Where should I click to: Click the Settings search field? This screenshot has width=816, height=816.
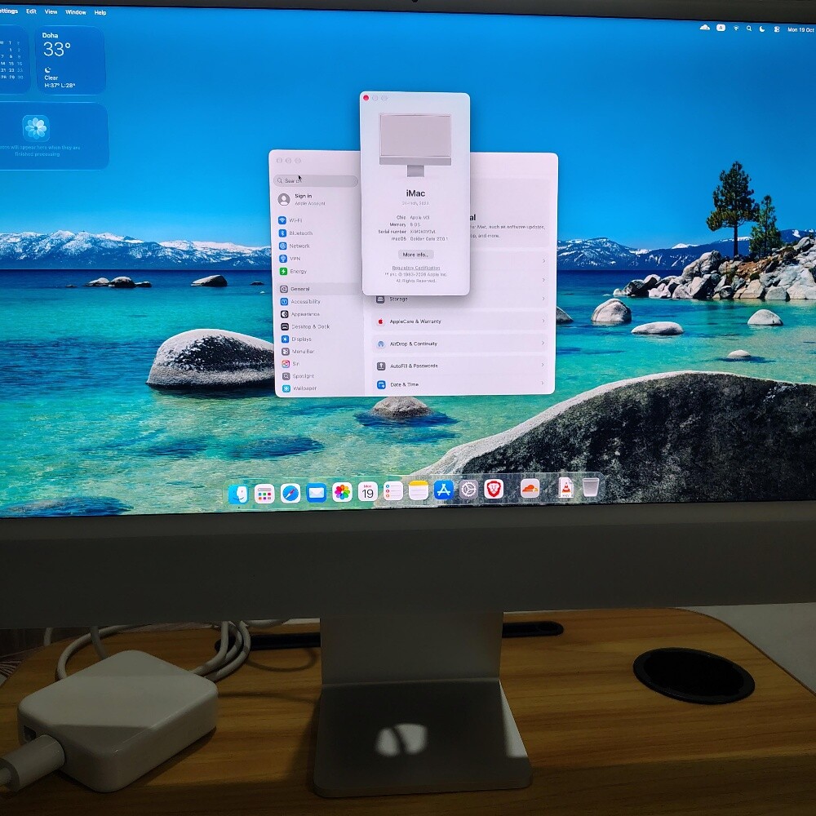point(316,180)
